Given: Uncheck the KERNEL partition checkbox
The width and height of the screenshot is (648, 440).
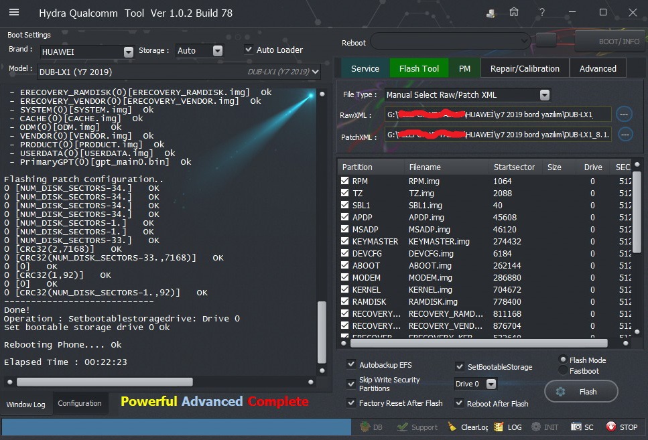Looking at the screenshot, I should 344,289.
